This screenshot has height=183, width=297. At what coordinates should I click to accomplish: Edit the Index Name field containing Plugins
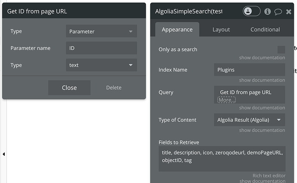pyautogui.click(x=250, y=69)
